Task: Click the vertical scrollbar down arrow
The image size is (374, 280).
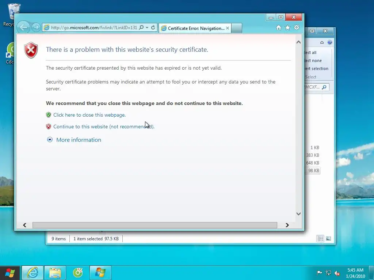Action: click(x=298, y=214)
